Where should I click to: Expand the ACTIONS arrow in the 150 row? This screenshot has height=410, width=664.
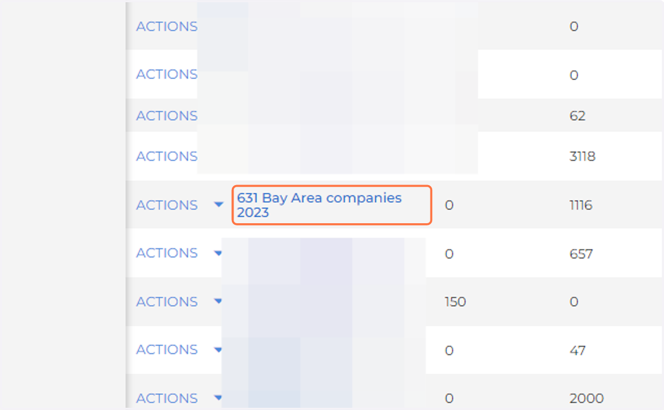pos(219,302)
